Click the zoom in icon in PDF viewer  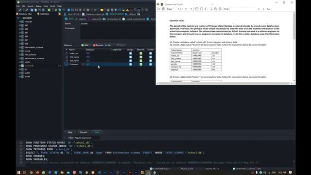point(220,9)
